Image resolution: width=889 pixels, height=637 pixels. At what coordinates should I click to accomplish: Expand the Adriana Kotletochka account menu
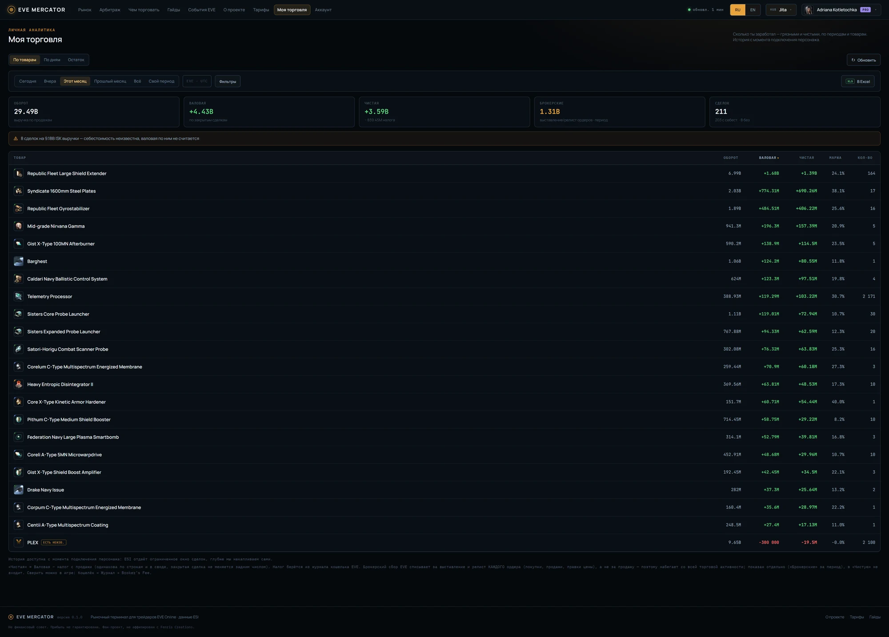click(841, 10)
